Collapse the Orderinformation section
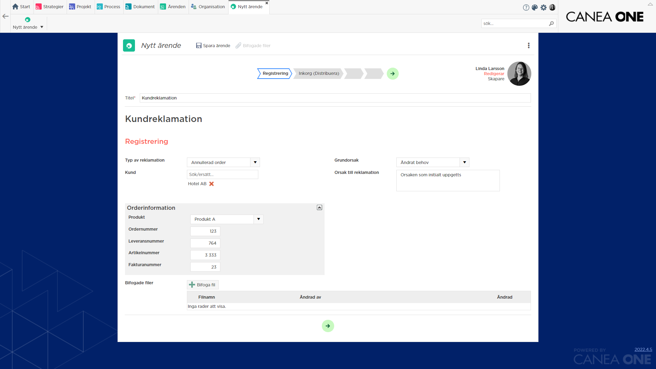 coord(319,207)
